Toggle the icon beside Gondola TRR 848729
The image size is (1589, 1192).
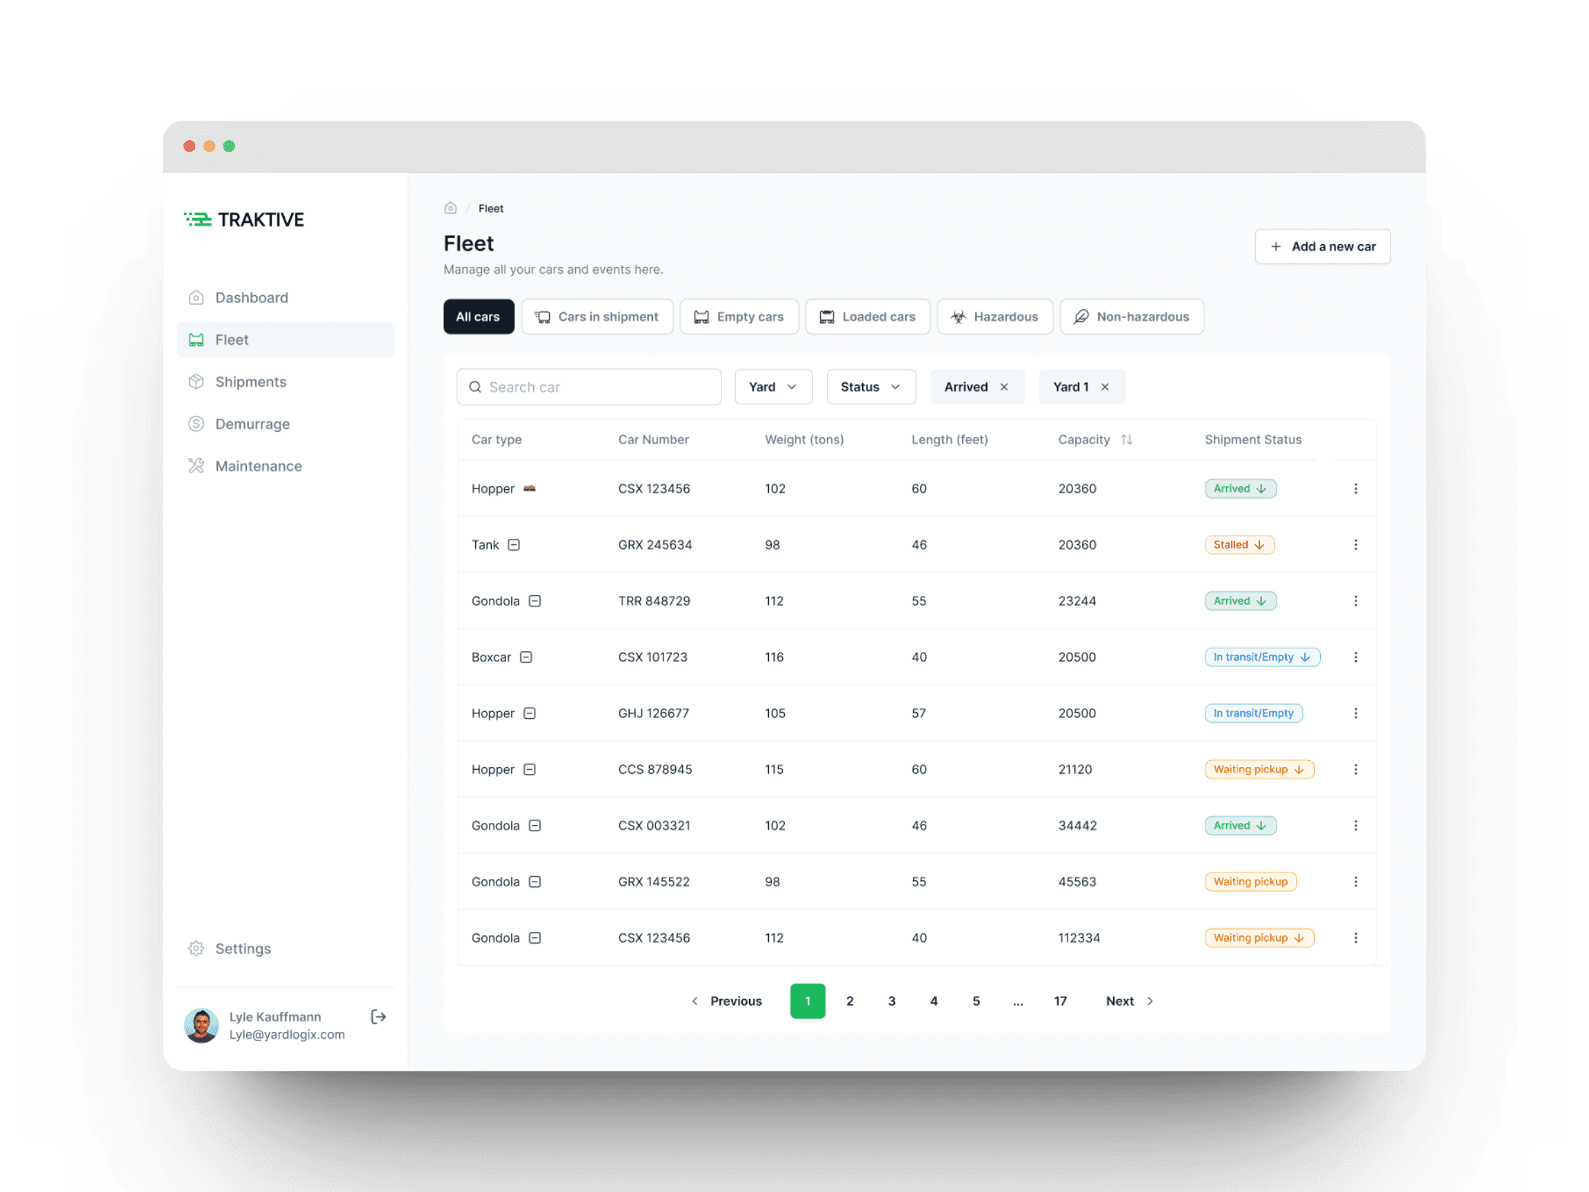[534, 601]
